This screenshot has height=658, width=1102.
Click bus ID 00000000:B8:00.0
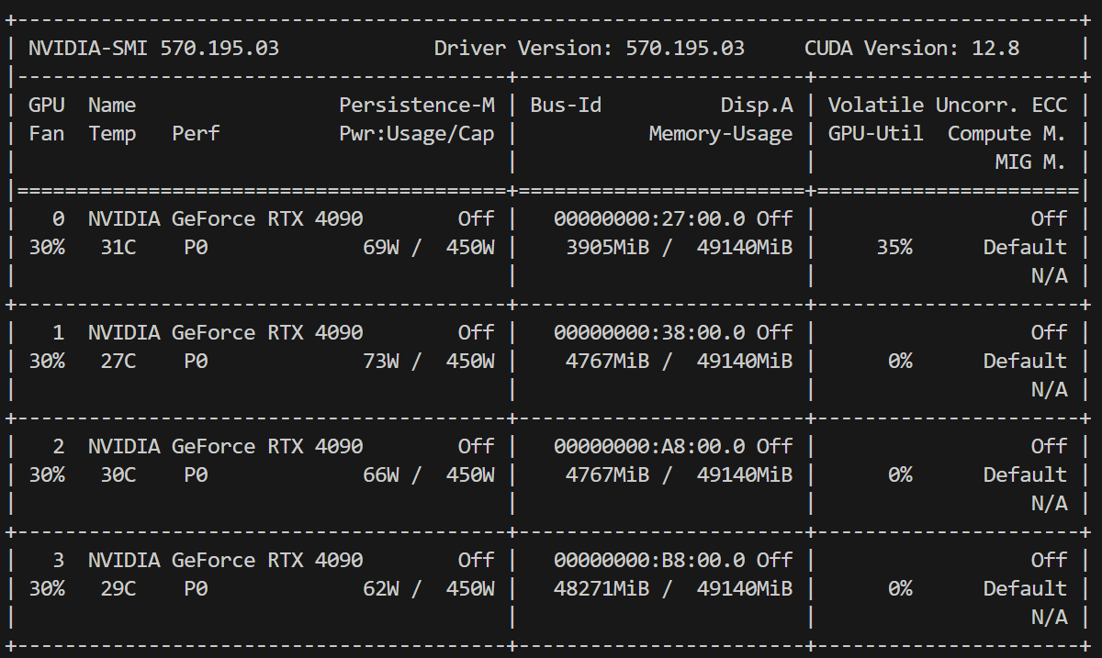[649, 561]
